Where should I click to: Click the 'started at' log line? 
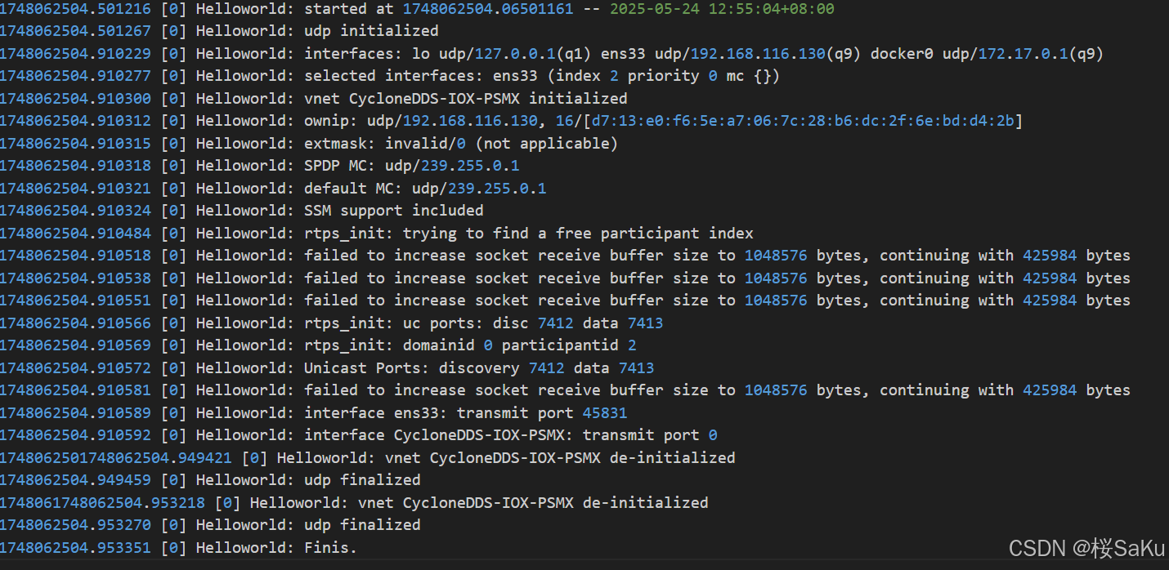(x=417, y=9)
